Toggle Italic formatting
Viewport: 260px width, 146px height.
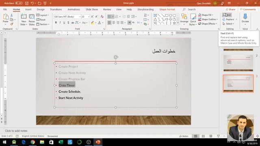tap(60, 23)
